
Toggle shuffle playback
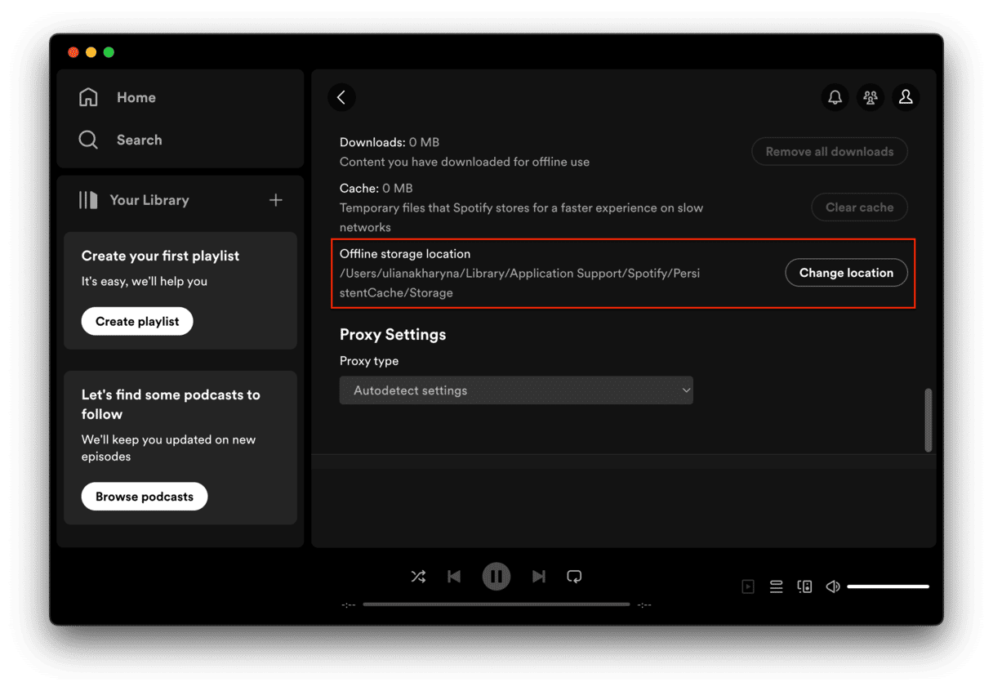click(418, 577)
